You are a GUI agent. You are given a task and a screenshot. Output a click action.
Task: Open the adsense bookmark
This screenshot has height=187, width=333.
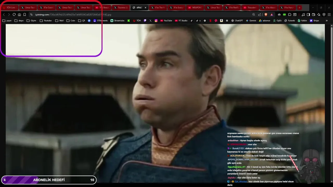[265, 21]
